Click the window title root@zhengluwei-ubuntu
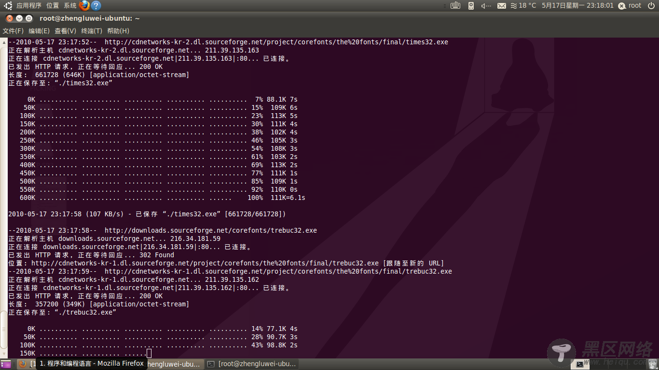 (90, 18)
